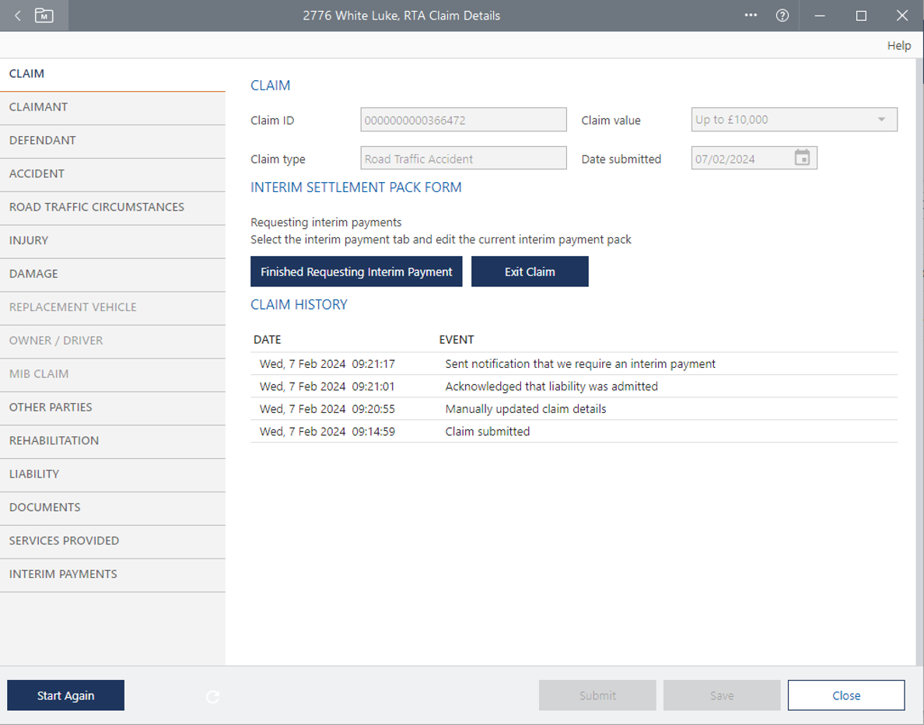Click the Exit Claim button
This screenshot has width=924, height=725.
click(x=530, y=271)
